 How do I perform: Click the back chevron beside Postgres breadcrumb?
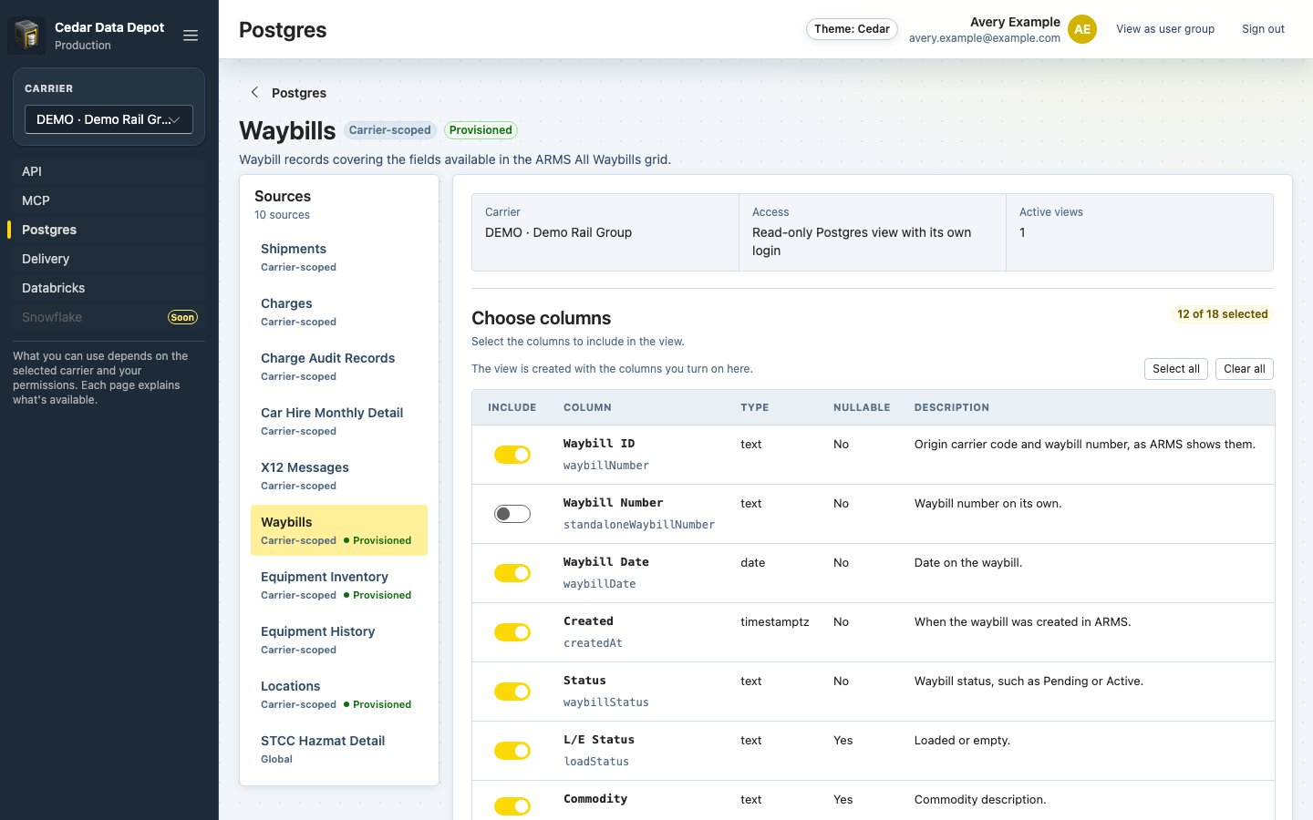tap(254, 92)
